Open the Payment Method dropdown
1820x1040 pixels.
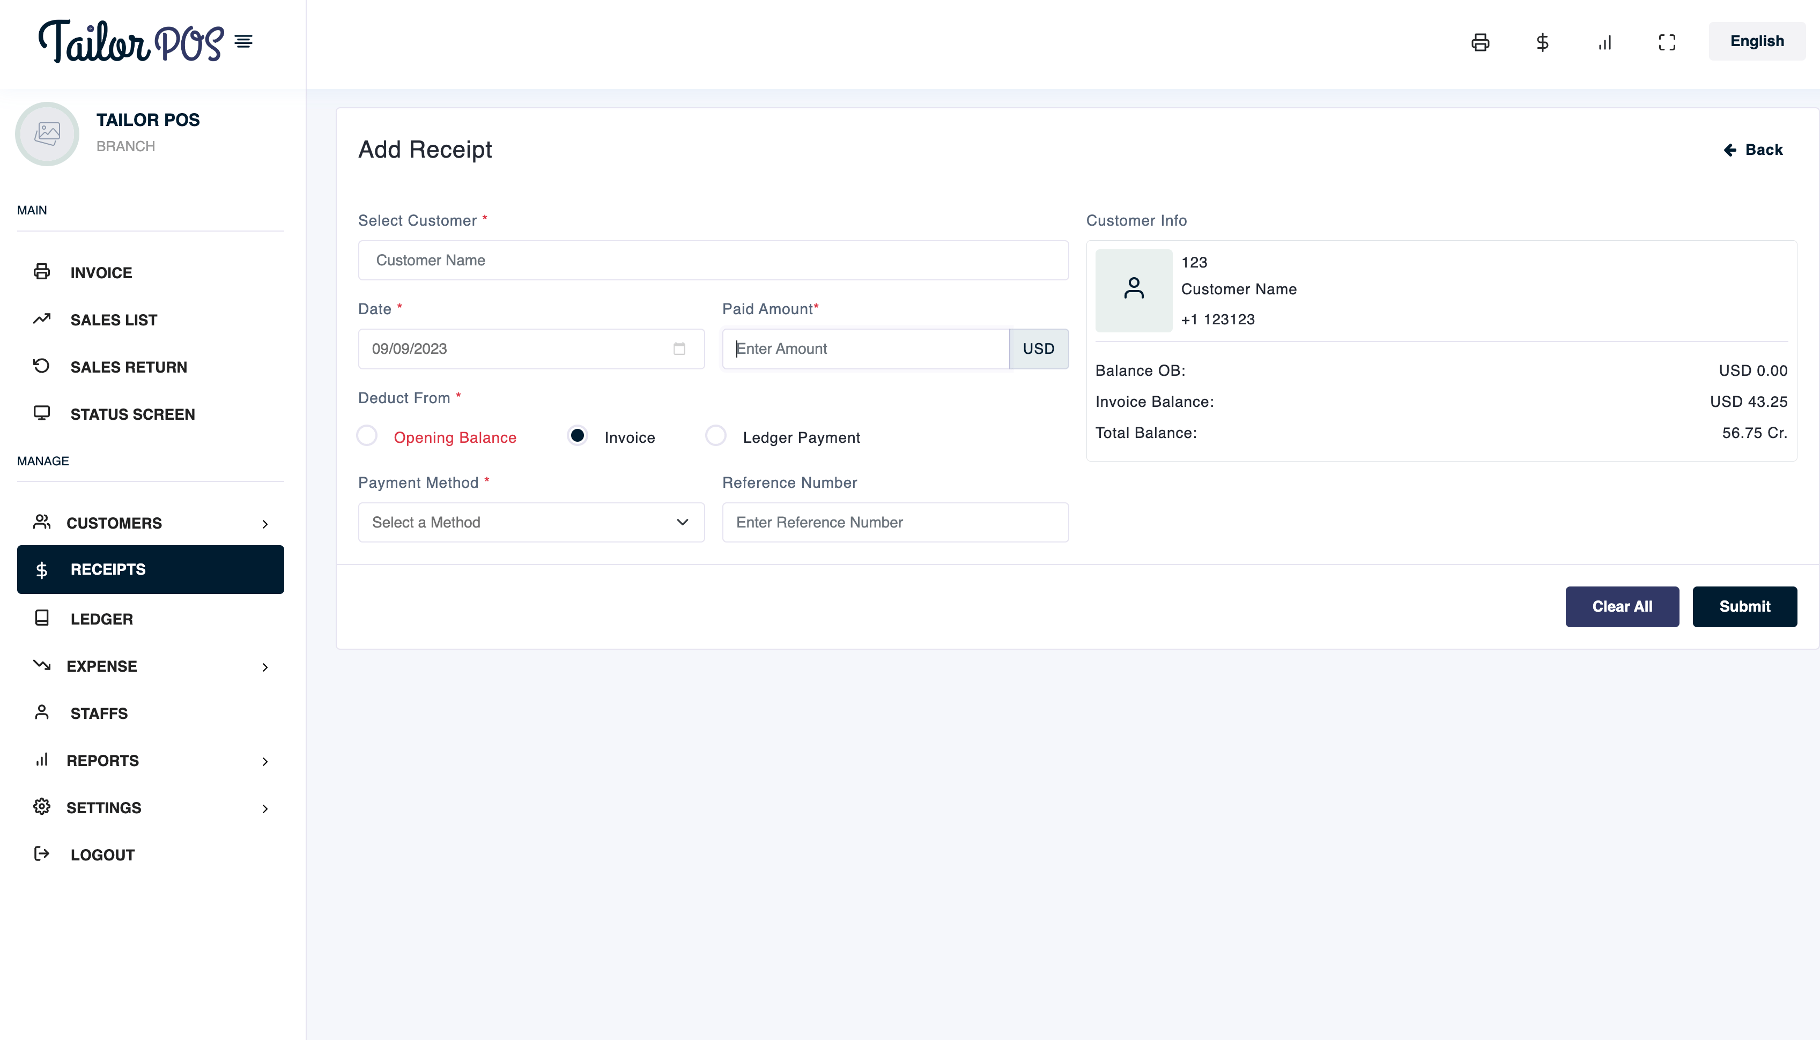(x=531, y=522)
